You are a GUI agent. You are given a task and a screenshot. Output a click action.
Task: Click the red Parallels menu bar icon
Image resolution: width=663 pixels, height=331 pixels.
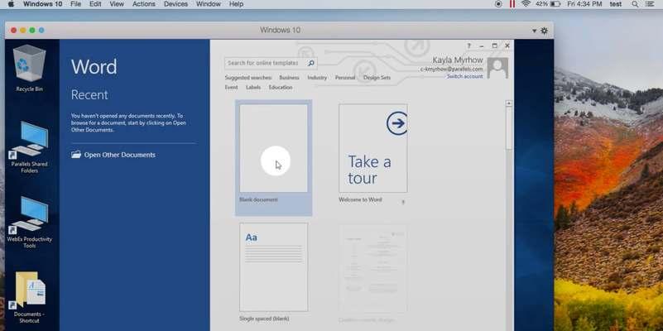click(x=512, y=4)
